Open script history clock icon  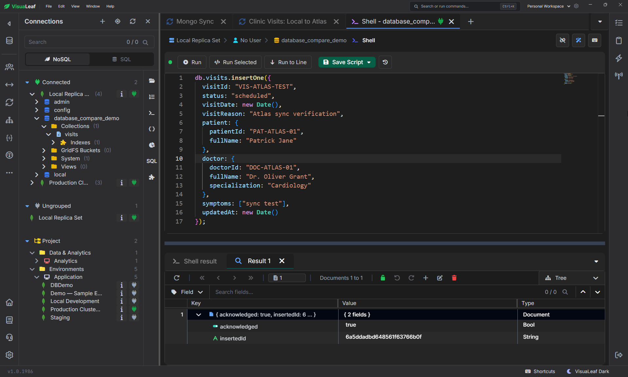(x=385, y=62)
